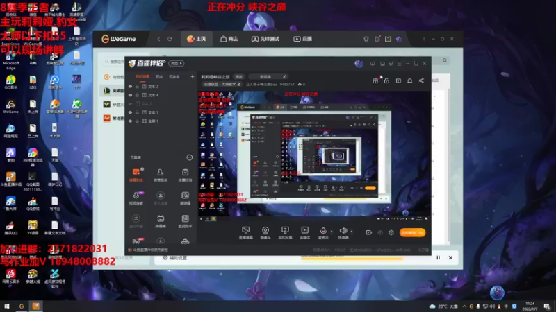Click the user avatar in 直播伴侣 title bar
The image size is (556, 312).
[359, 64]
